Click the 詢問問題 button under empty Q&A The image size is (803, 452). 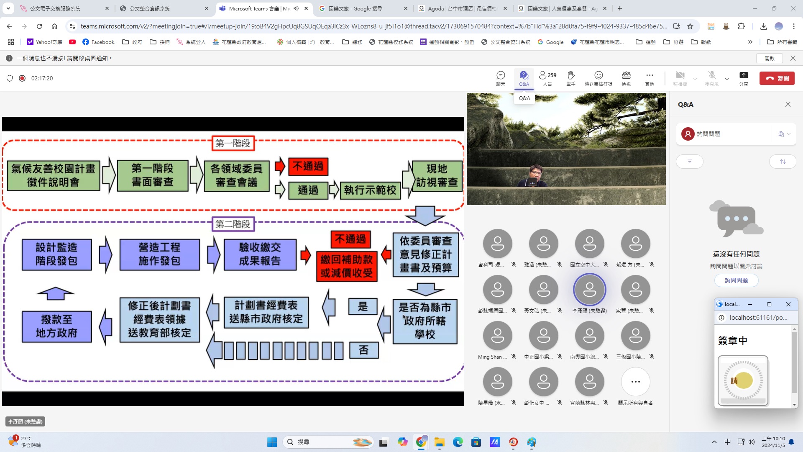tap(736, 280)
